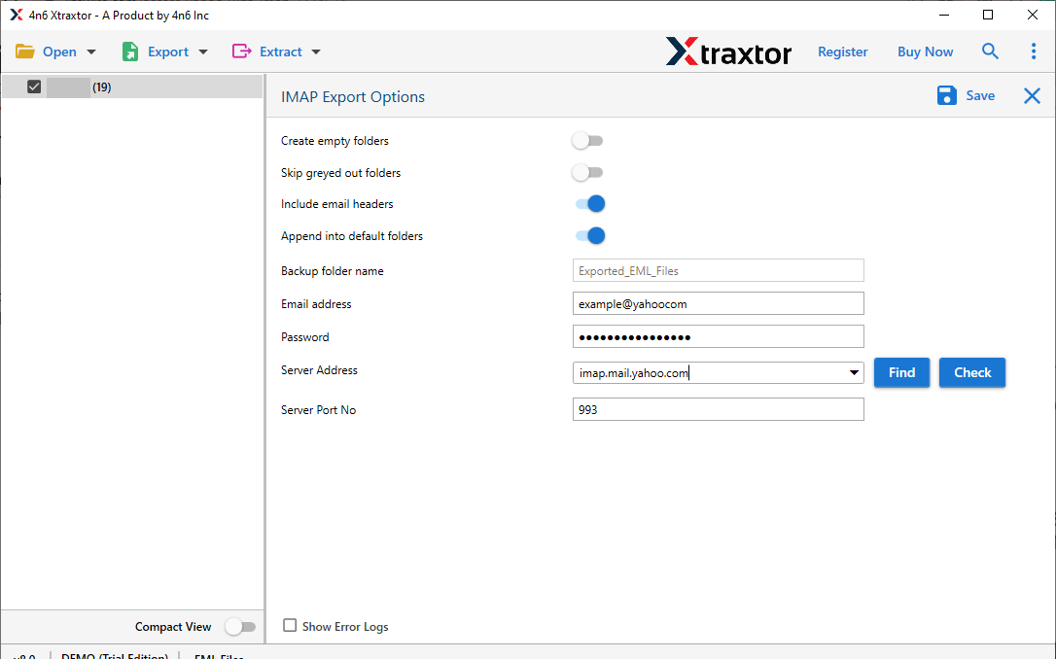1056x659 pixels.
Task: Maximize the Xtraxtor window
Action: (988, 15)
